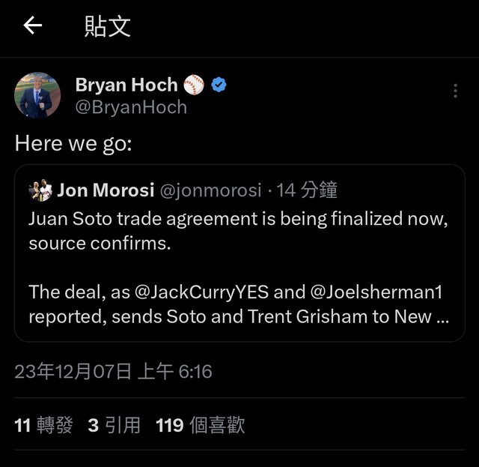479x467 pixels.
Task: Click the blue verified badge
Action: (x=219, y=85)
